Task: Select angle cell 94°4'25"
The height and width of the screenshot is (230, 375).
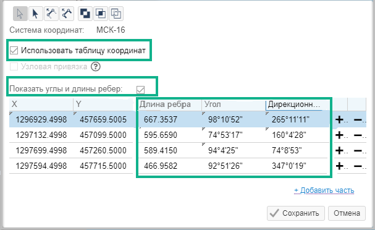Action: [x=234, y=150]
